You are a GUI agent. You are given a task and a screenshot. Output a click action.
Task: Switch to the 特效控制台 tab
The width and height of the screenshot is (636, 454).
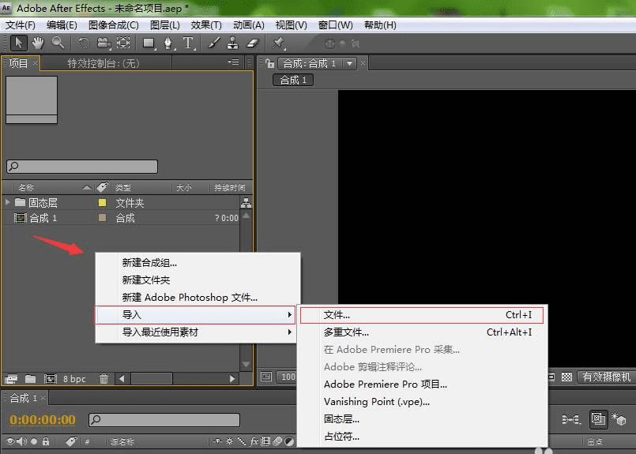103,63
